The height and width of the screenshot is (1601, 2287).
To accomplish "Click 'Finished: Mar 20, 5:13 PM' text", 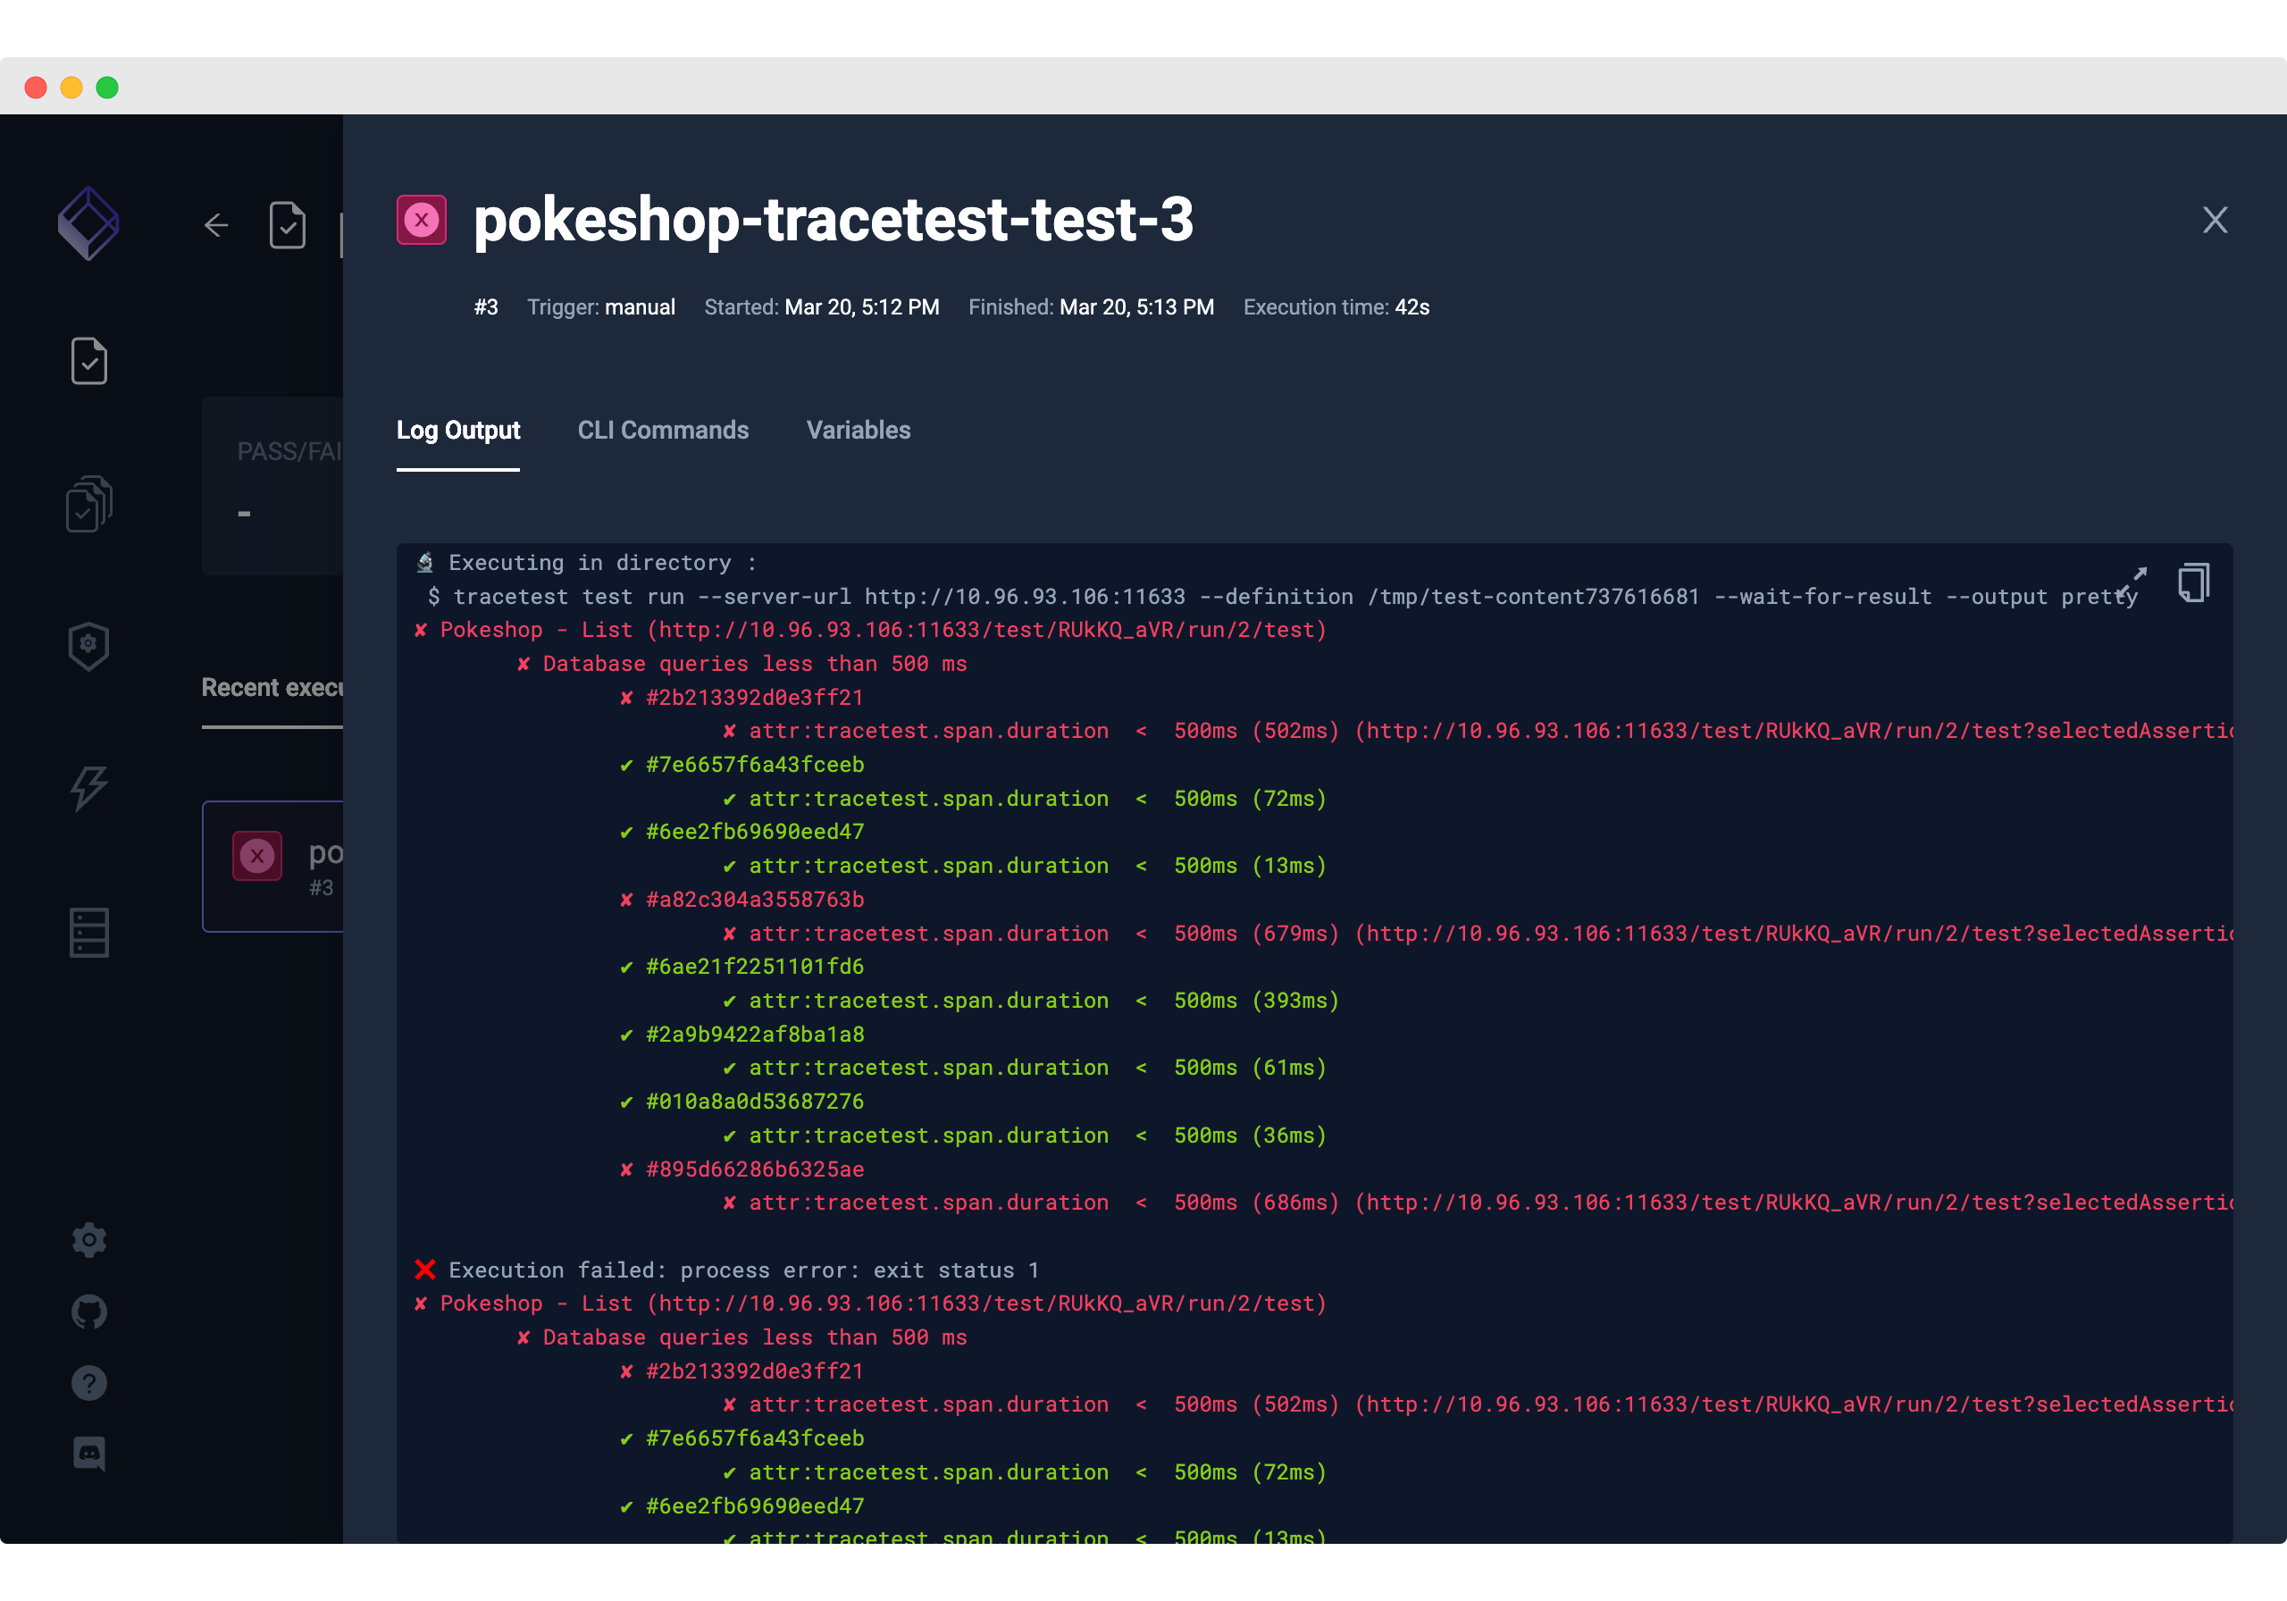I will pos(1091,306).
